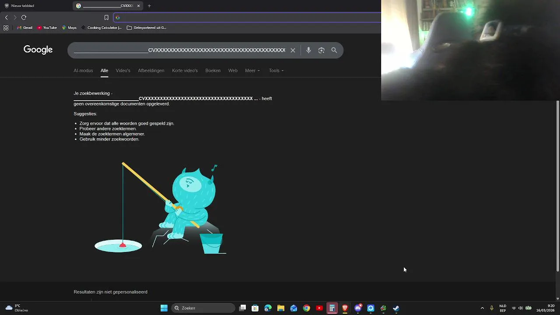Go to Google homepage via logo
This screenshot has width=560, height=315.
[38, 50]
